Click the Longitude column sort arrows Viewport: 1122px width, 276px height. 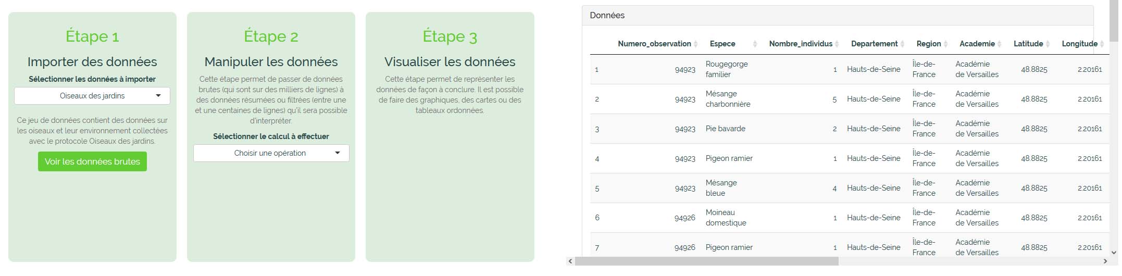point(1102,44)
